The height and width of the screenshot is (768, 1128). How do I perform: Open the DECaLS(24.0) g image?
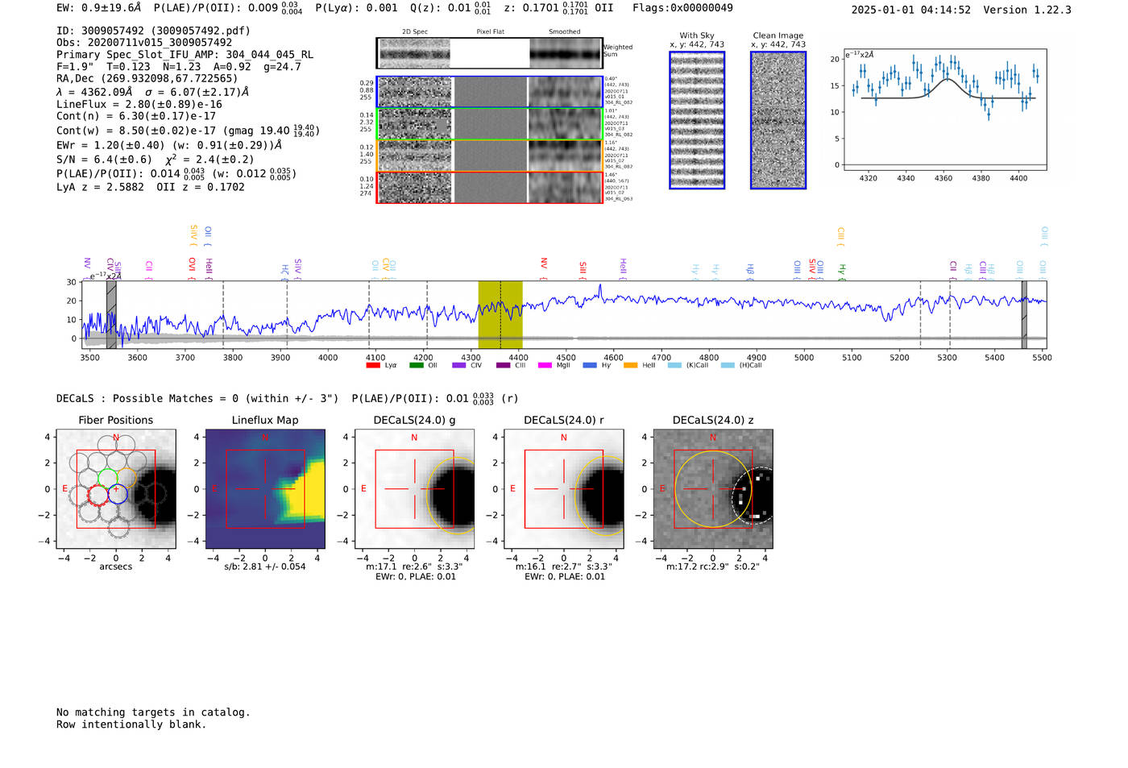click(415, 489)
